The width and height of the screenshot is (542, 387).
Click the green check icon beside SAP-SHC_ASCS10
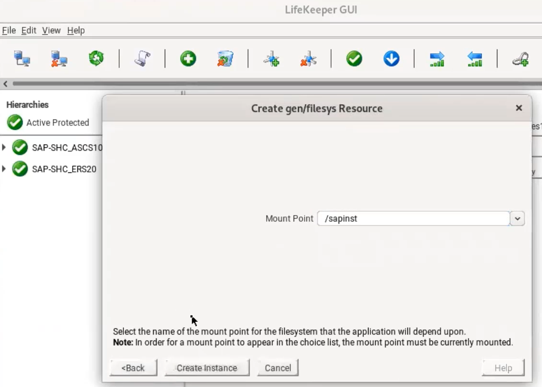20,147
